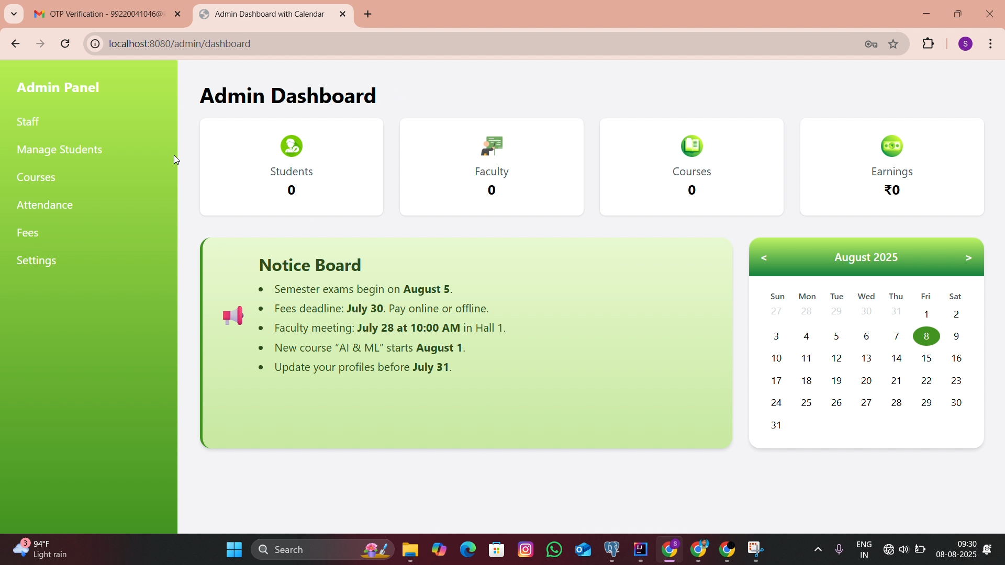Go to previous month in calendar
1005x565 pixels.
pos(764,258)
